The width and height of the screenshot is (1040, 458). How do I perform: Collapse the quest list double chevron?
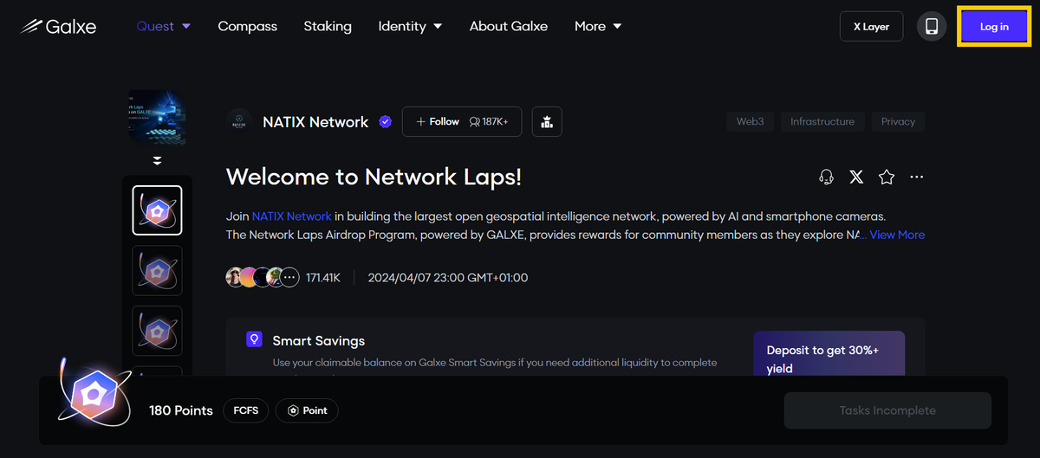(x=157, y=161)
